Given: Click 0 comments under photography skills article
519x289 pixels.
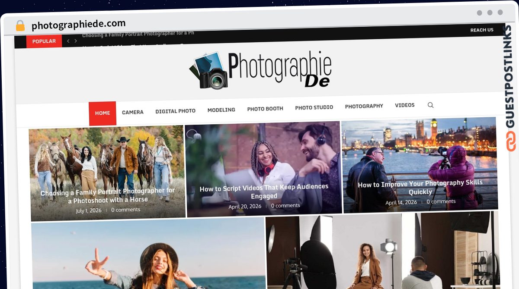Looking at the screenshot, I should (441, 201).
